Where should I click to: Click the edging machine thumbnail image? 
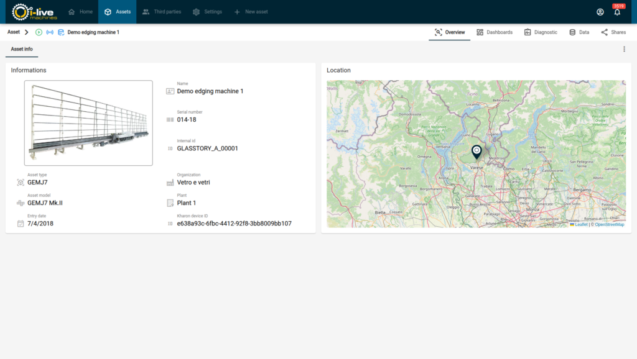pyautogui.click(x=88, y=123)
